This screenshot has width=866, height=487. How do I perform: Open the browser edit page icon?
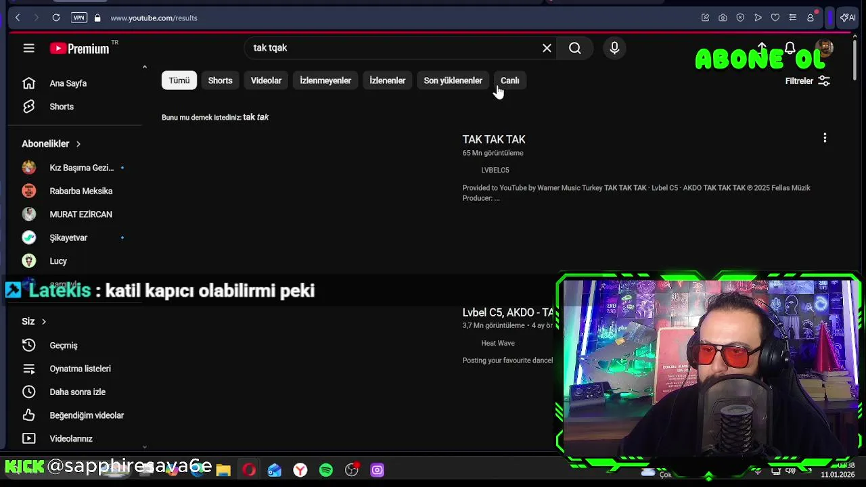(705, 18)
